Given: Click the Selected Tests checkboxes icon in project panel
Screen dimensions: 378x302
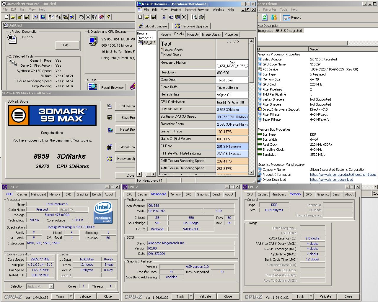Looking at the screenshot, I should tap(13, 63).
